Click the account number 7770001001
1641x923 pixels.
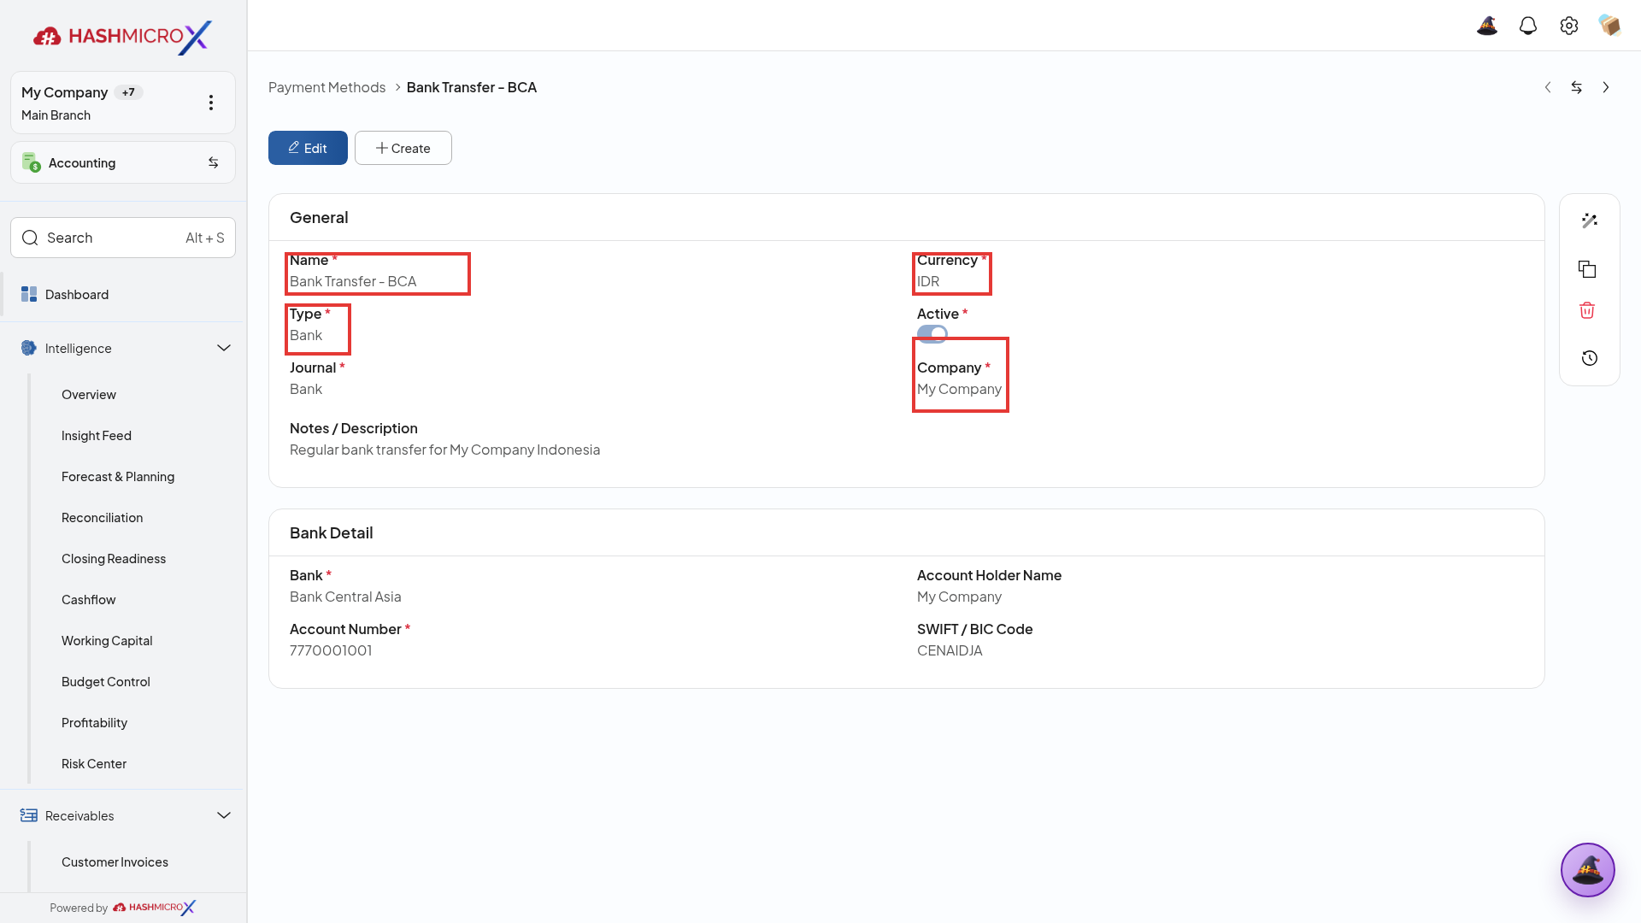tap(331, 650)
